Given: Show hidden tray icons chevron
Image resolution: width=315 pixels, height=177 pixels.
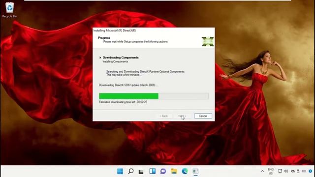Looking at the screenshot, I should click(x=262, y=171).
